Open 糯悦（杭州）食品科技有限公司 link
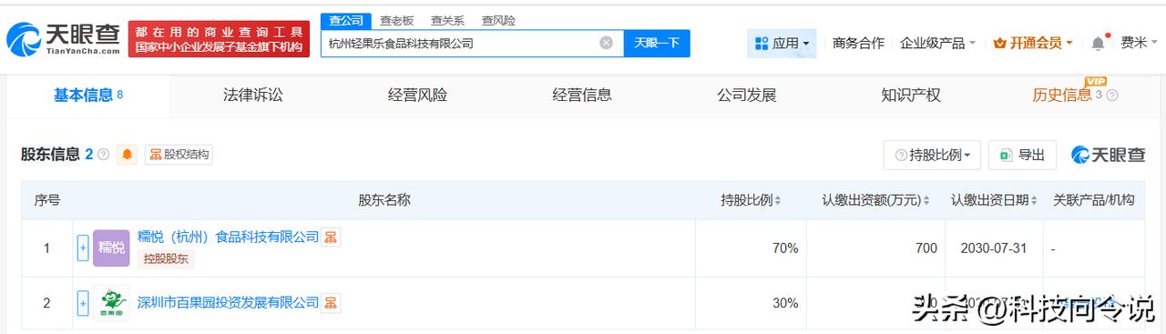 (228, 237)
